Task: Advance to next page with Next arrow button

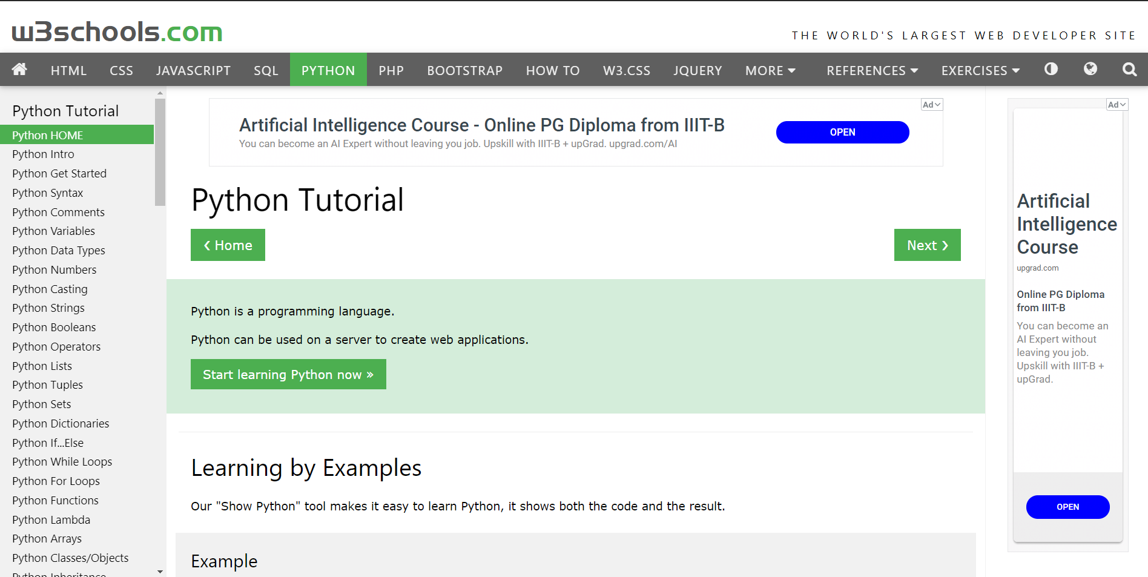Action: (927, 245)
